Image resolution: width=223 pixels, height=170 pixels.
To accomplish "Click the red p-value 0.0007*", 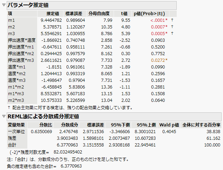I will click(x=159, y=27).
